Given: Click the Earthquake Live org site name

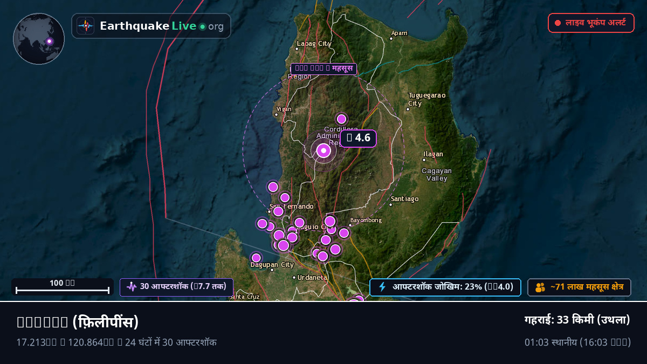Looking at the screenshot, I should (162, 26).
